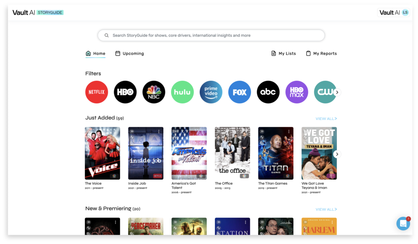
Task: Open The Voice poster
Action: coord(102,153)
